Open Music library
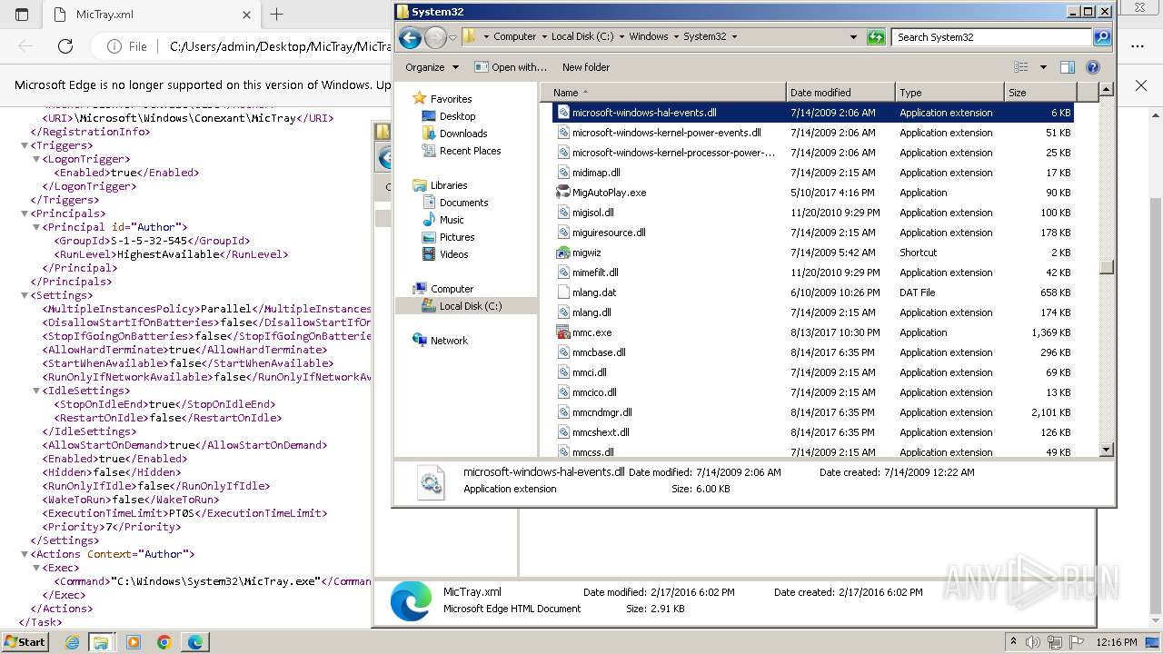 click(x=452, y=220)
